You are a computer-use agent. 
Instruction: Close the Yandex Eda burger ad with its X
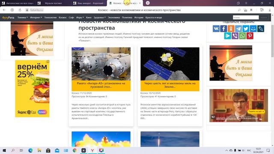point(48,62)
